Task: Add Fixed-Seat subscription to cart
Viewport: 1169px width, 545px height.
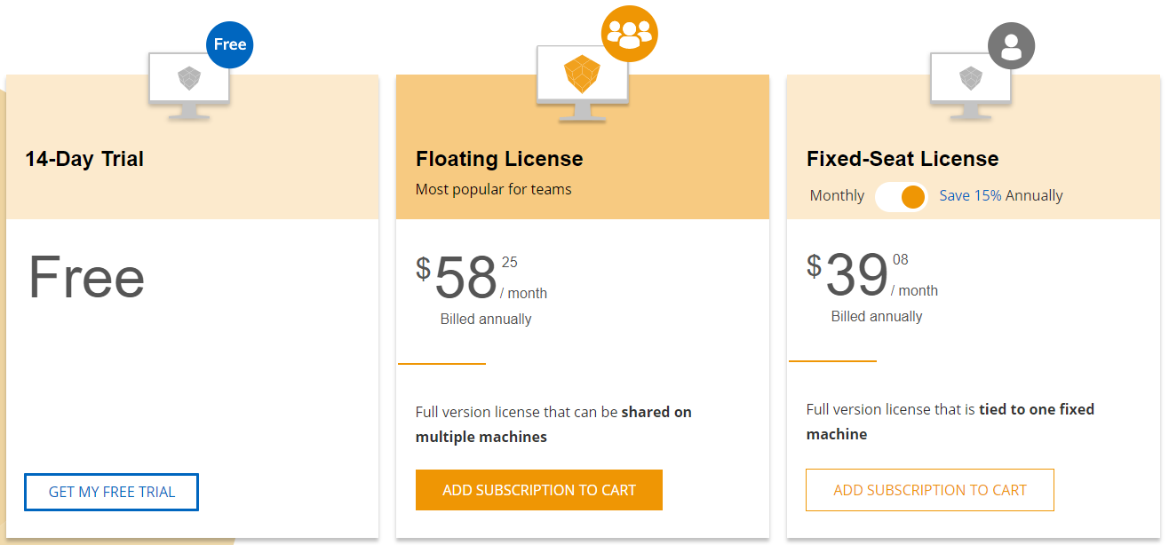Action: [929, 489]
